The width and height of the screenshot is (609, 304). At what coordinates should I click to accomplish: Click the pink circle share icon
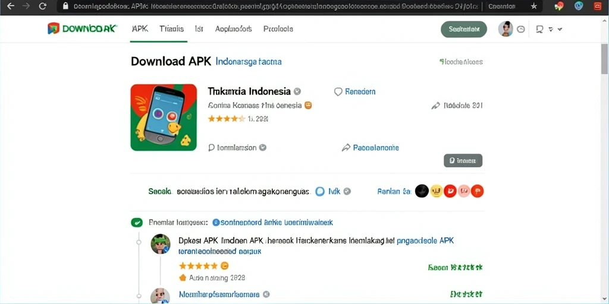click(464, 191)
